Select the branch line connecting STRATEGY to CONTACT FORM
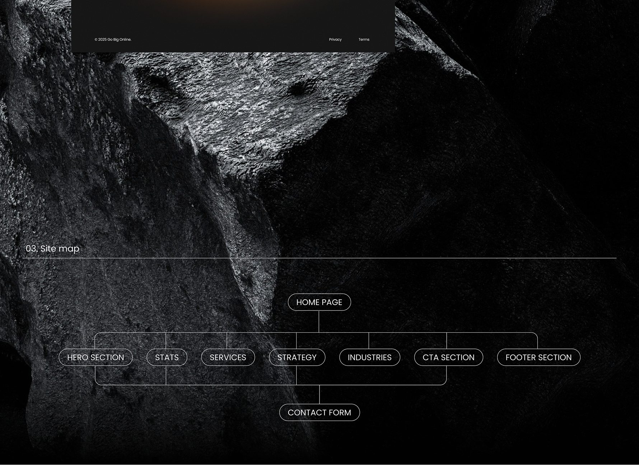Screen dimensions: 639x465 coord(297,375)
